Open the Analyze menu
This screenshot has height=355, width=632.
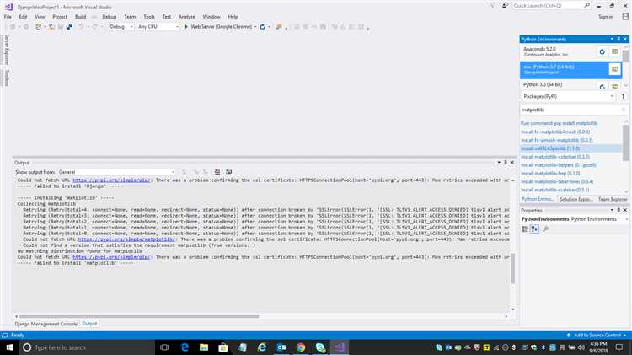tap(186, 17)
